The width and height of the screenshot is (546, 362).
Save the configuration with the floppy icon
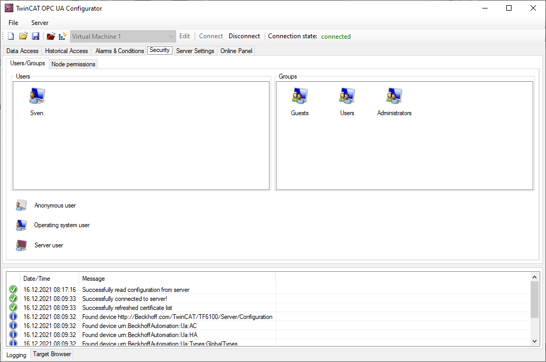pyautogui.click(x=36, y=36)
